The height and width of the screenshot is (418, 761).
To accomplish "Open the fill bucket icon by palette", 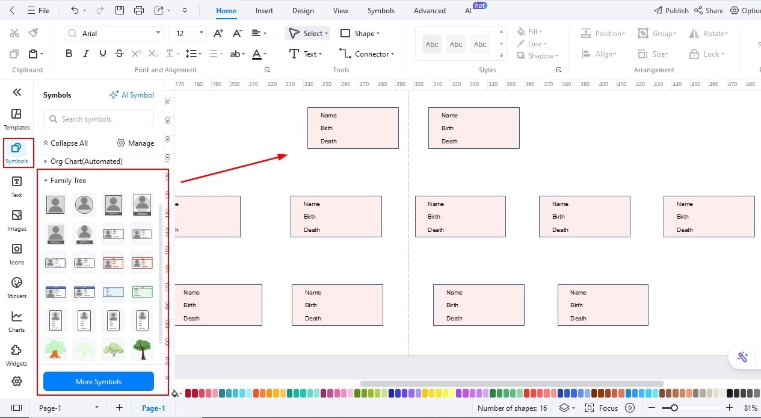I will [x=176, y=394].
